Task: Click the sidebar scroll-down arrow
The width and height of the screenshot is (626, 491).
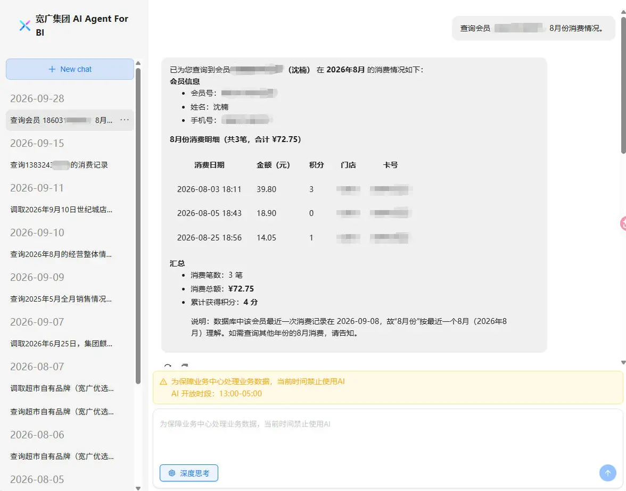Action: pos(138,488)
